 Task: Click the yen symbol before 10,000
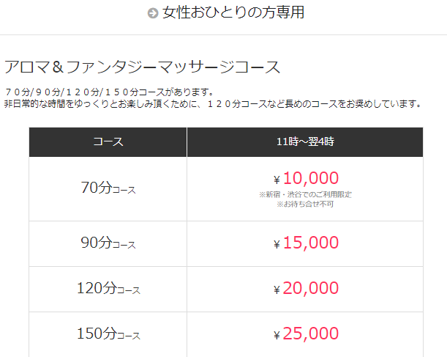[277, 180]
